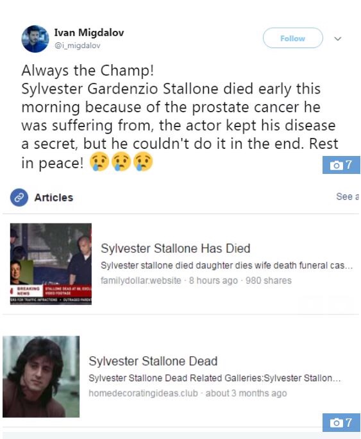361x439 pixels.
Task: Click the See all link
Action: [x=348, y=196]
